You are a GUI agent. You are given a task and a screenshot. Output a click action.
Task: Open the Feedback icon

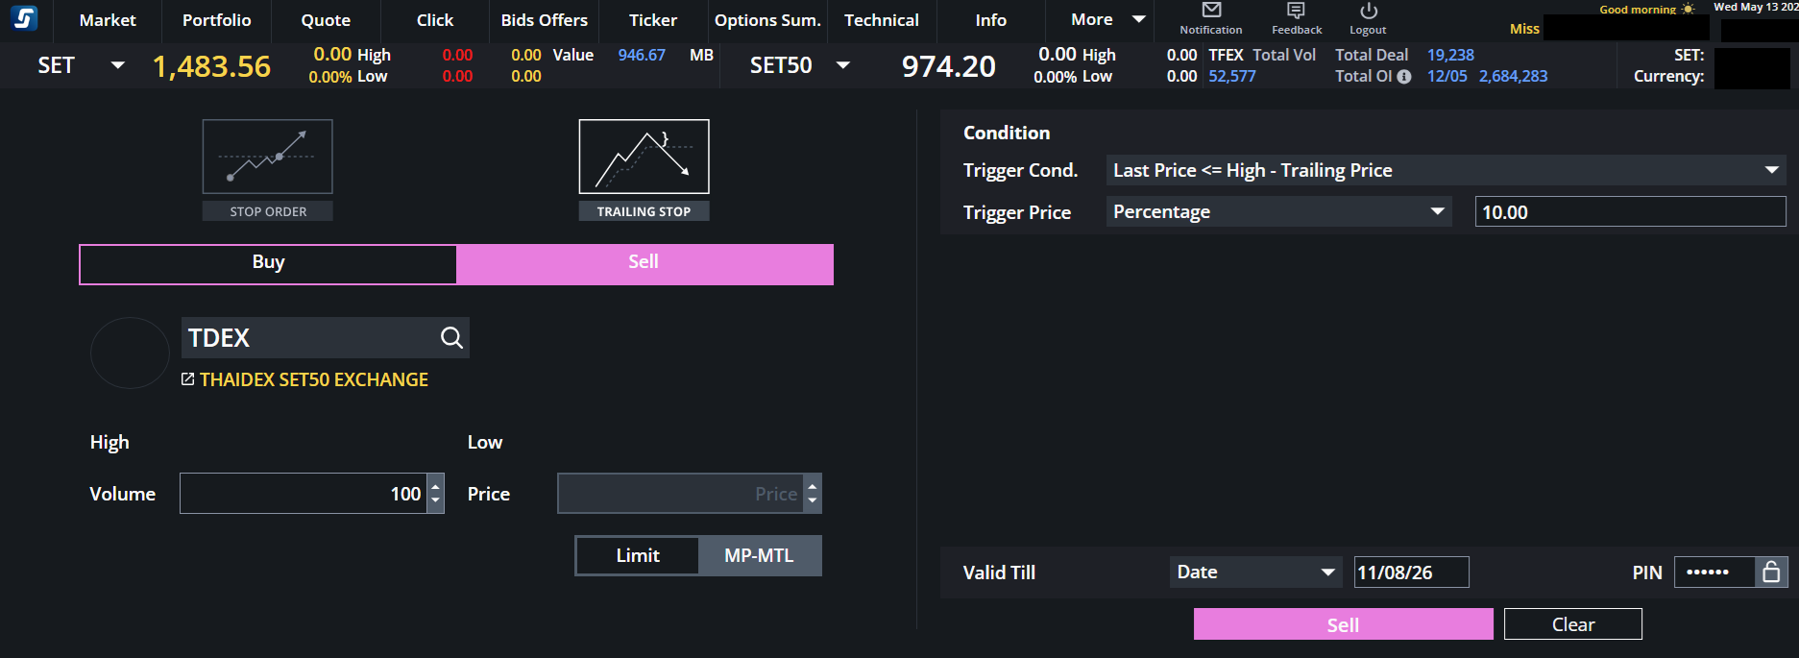pos(1296,11)
